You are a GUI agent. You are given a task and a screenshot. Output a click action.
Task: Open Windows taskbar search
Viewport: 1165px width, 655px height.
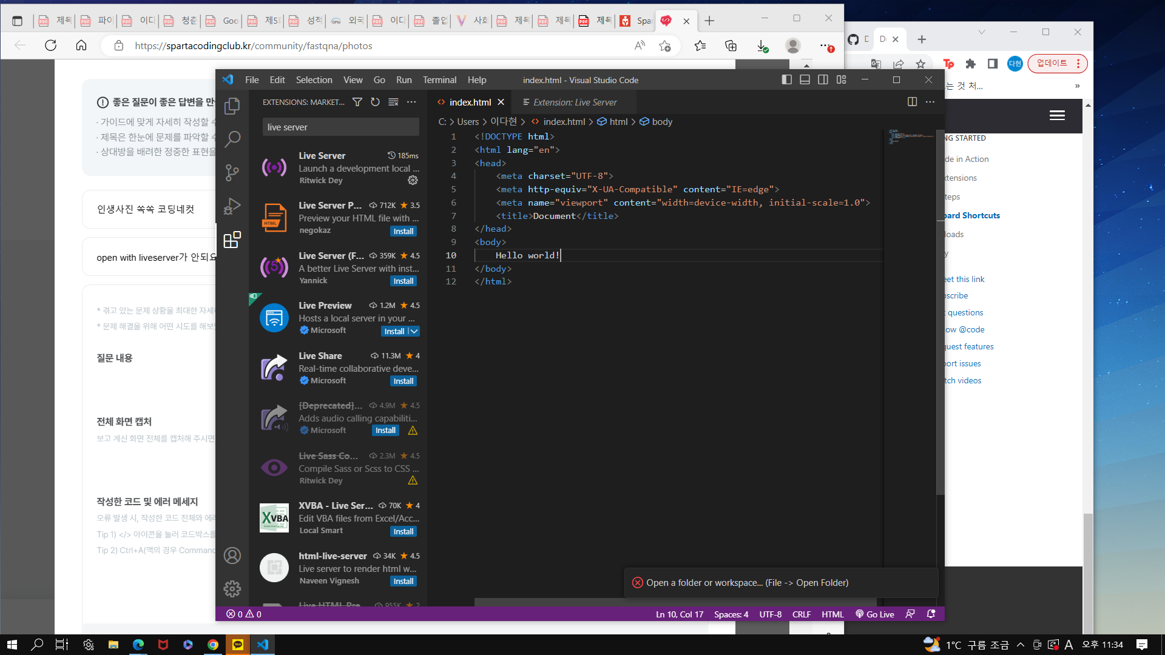pos(37,644)
